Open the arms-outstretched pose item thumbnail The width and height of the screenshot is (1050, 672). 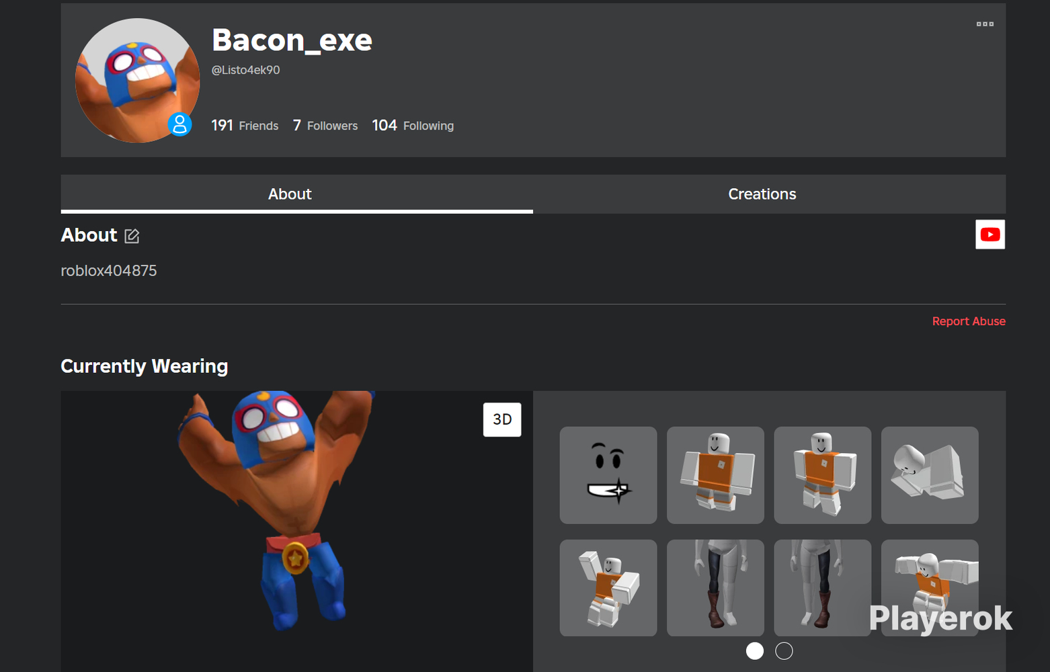coord(930,588)
